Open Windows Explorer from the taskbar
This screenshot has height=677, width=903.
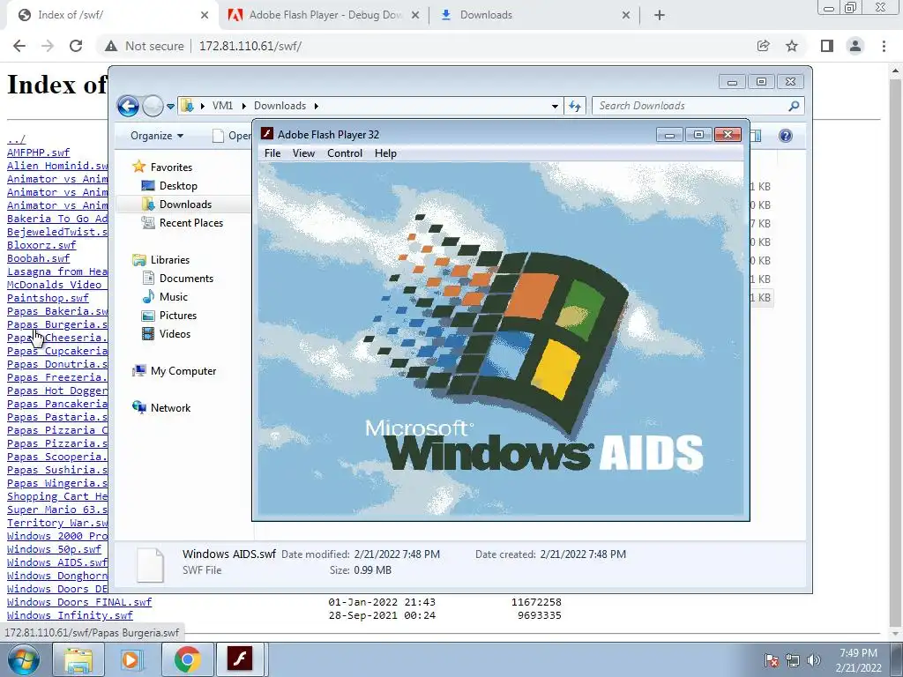coord(78,659)
